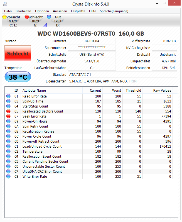Click red orb for Seek Error Rate
Screen dimensions: 182x222
point(8,116)
